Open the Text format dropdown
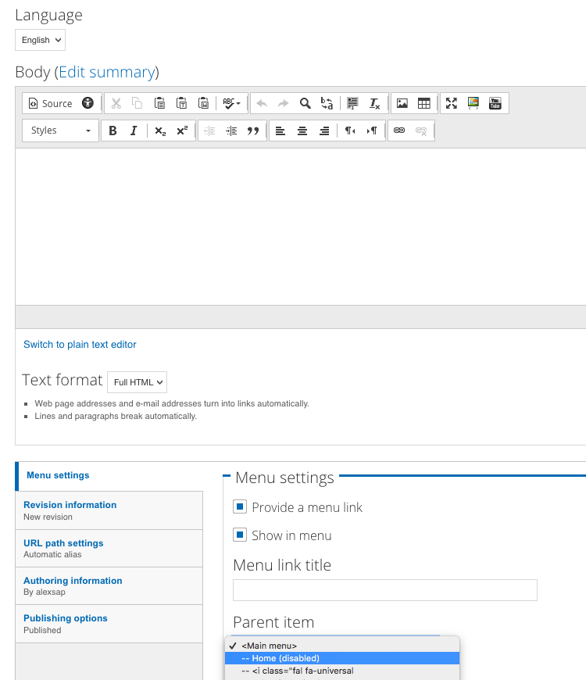This screenshot has width=586, height=680. click(x=137, y=382)
